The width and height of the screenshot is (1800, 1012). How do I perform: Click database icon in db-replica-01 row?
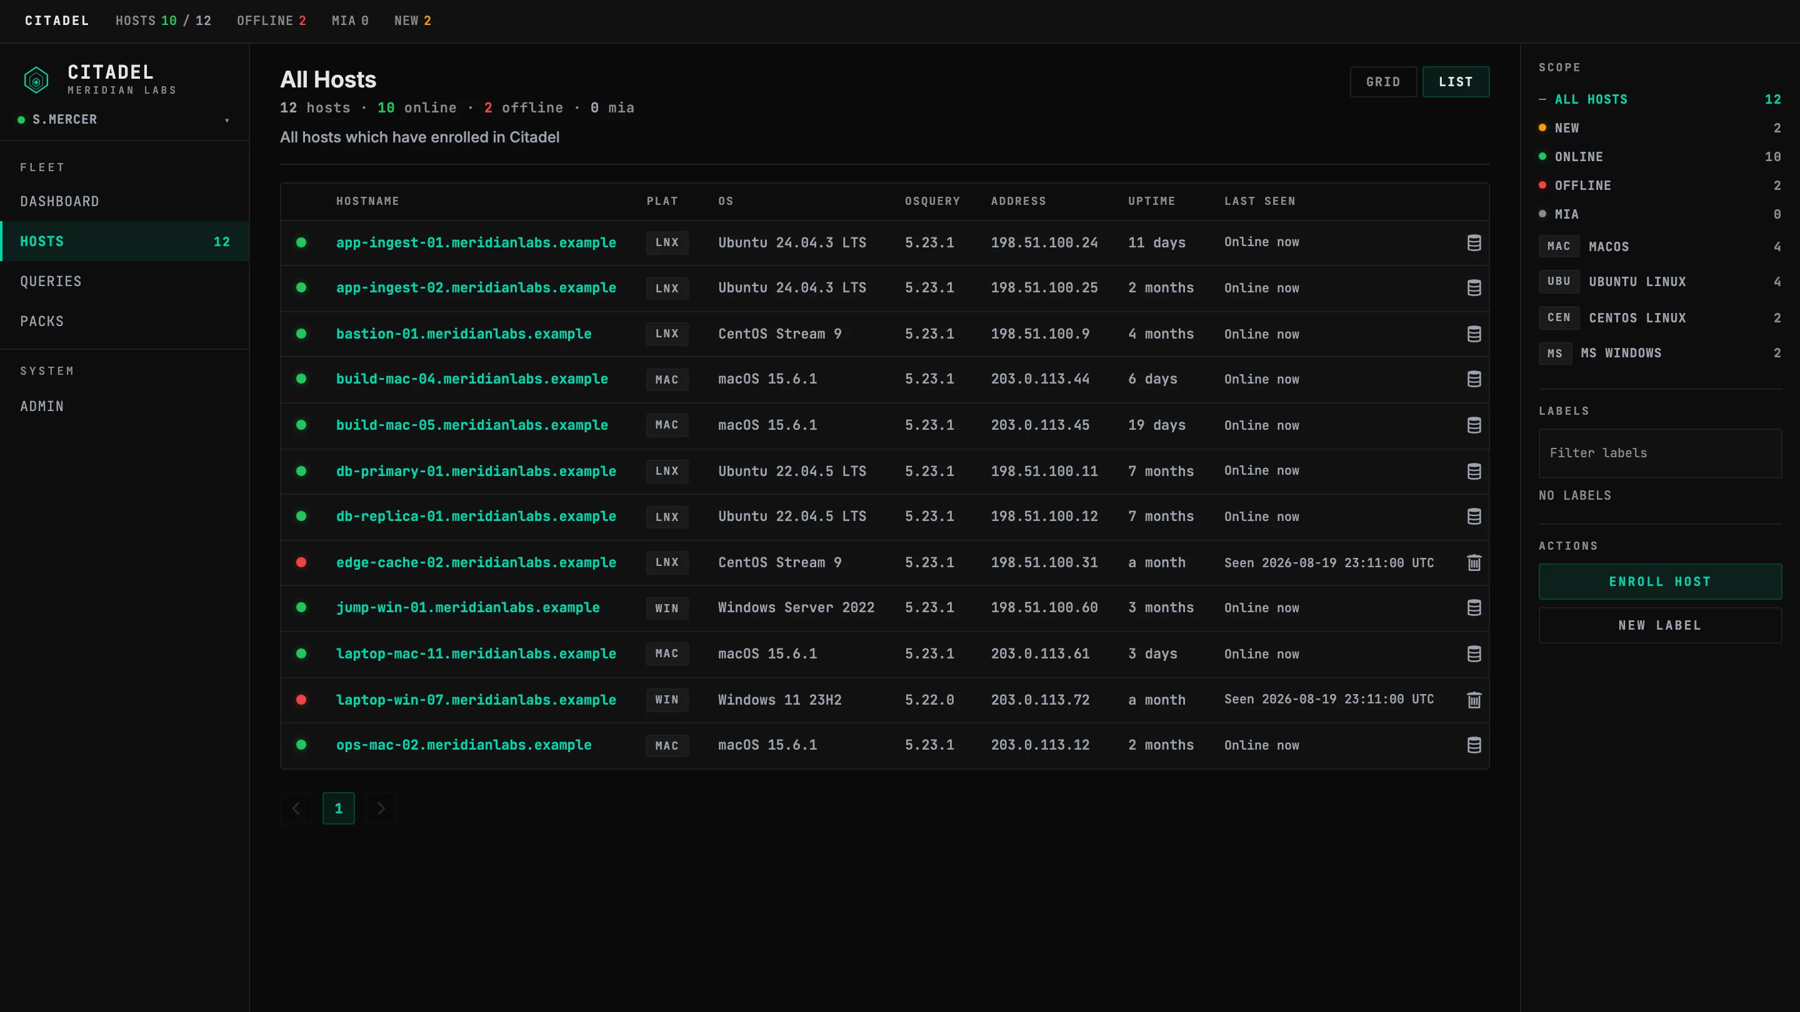[1474, 516]
